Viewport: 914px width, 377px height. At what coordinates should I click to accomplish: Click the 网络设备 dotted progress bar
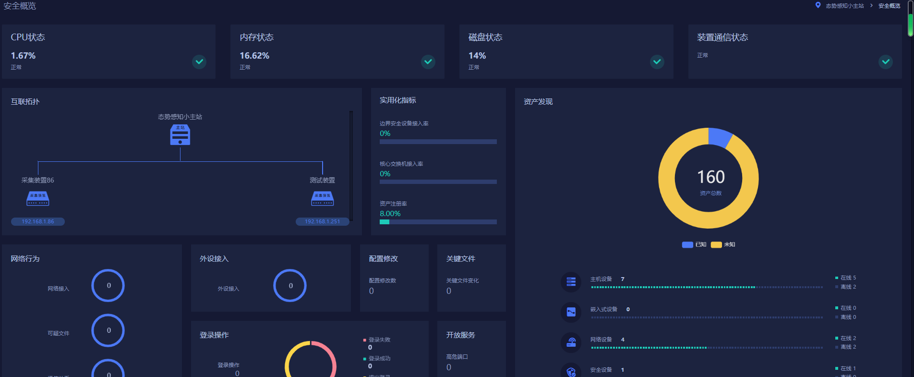click(x=707, y=348)
